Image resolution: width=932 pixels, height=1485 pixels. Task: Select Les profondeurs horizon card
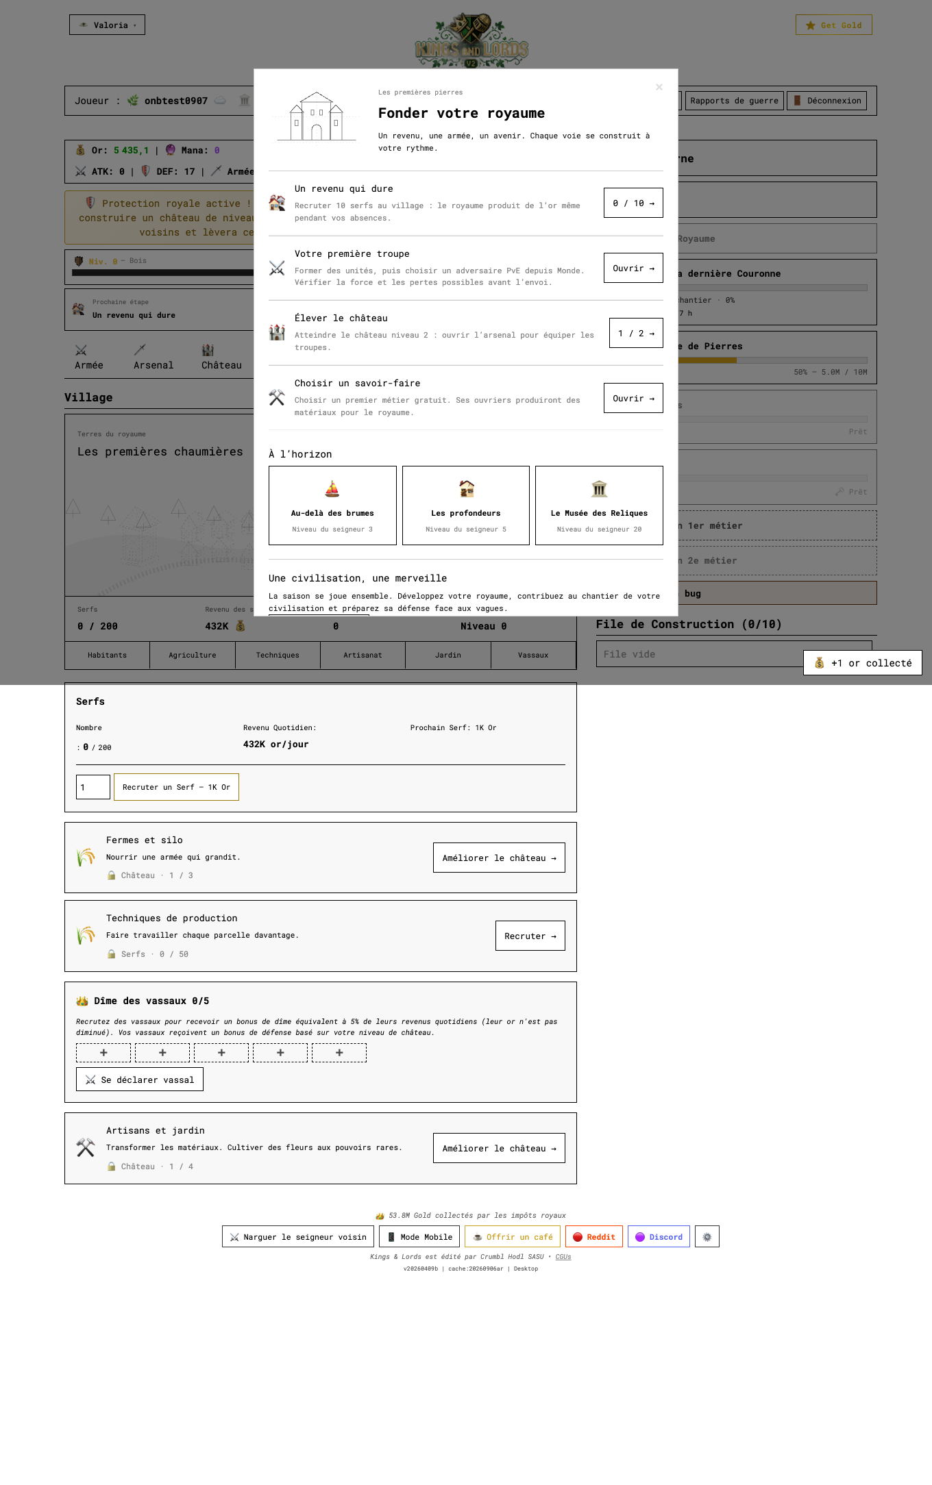click(466, 506)
